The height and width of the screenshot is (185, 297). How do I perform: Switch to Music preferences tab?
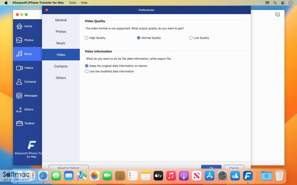pyautogui.click(x=61, y=43)
